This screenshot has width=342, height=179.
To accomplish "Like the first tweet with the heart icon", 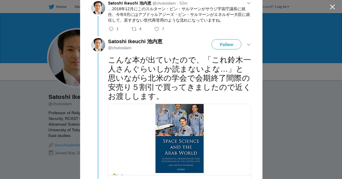I will (157, 29).
